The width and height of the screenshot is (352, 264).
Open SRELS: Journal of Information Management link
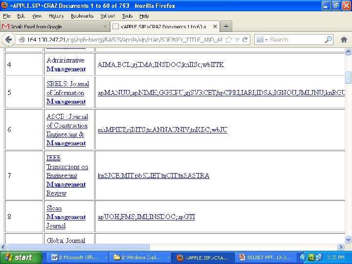(67, 93)
